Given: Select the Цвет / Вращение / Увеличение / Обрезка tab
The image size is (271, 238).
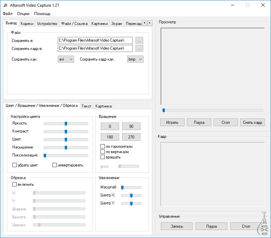Looking at the screenshot, I should (41, 106).
